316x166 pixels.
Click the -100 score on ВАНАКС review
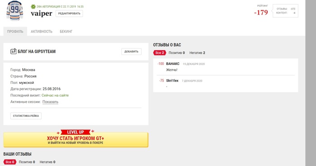pos(161,64)
